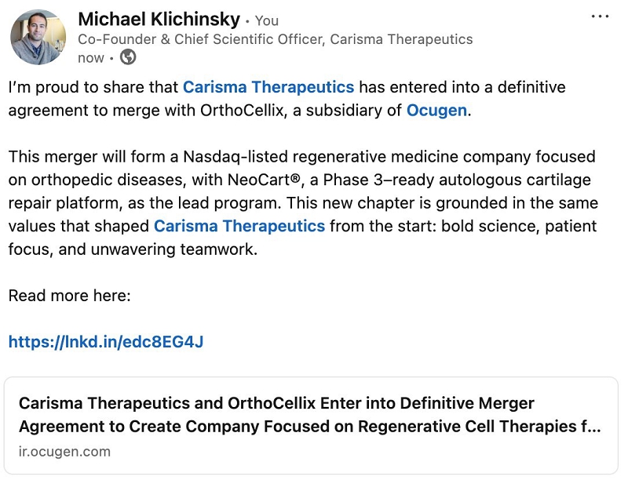Click the "Read more here:" text
Screen dimensions: 628x480
point(69,296)
